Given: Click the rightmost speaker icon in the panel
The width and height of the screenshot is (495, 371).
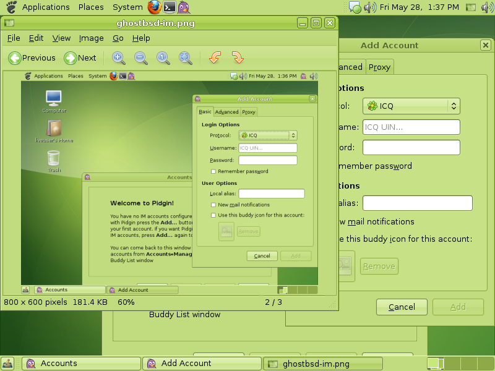Looking at the screenshot, I should point(488,7).
